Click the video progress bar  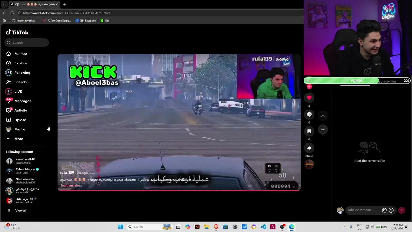(179, 190)
